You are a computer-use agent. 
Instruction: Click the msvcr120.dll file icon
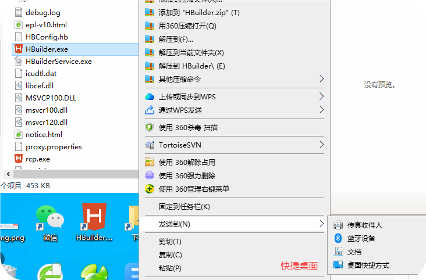19,123
